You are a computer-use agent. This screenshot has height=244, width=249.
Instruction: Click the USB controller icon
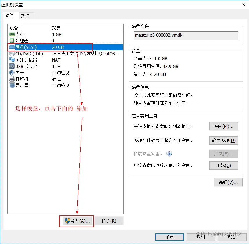coord(12,66)
